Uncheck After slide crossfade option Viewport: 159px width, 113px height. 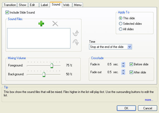[x=131, y=72]
